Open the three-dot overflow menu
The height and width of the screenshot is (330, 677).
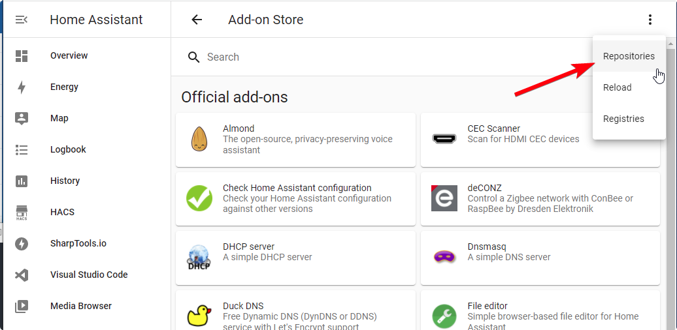click(x=650, y=20)
